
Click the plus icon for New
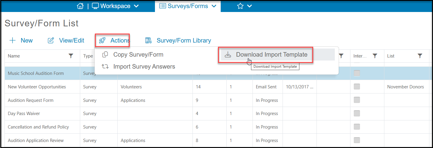pos(13,40)
